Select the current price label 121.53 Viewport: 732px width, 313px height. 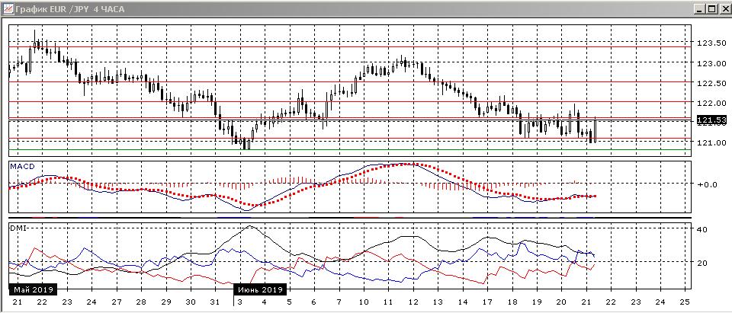tap(711, 120)
